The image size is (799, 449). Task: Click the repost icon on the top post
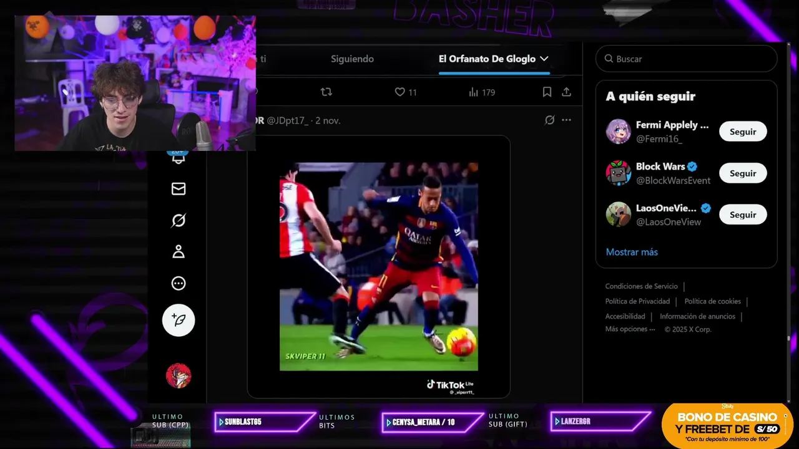click(326, 92)
